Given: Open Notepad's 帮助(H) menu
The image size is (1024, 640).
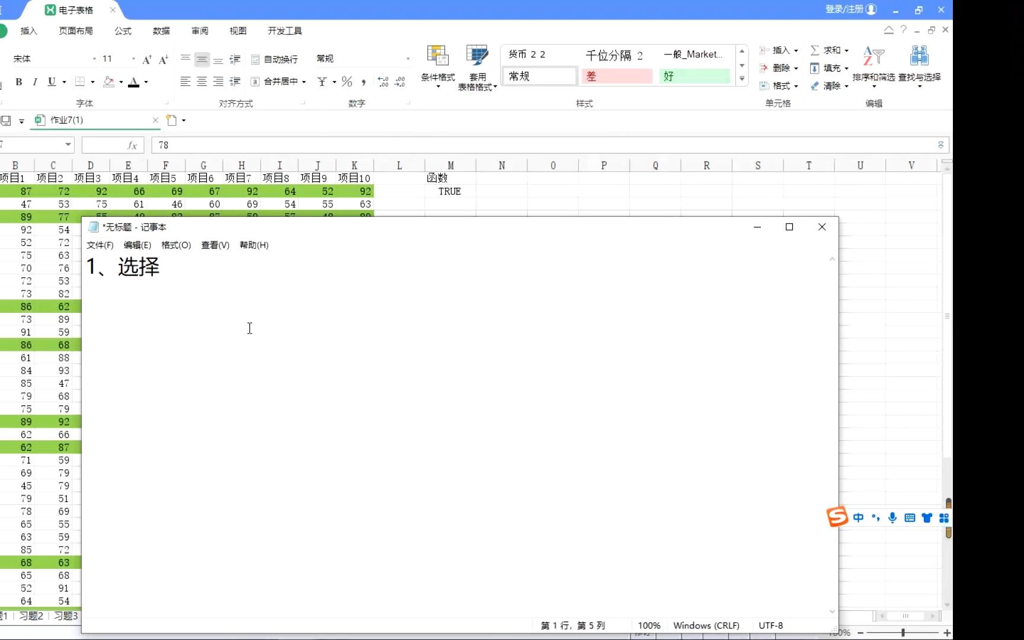Looking at the screenshot, I should [254, 245].
